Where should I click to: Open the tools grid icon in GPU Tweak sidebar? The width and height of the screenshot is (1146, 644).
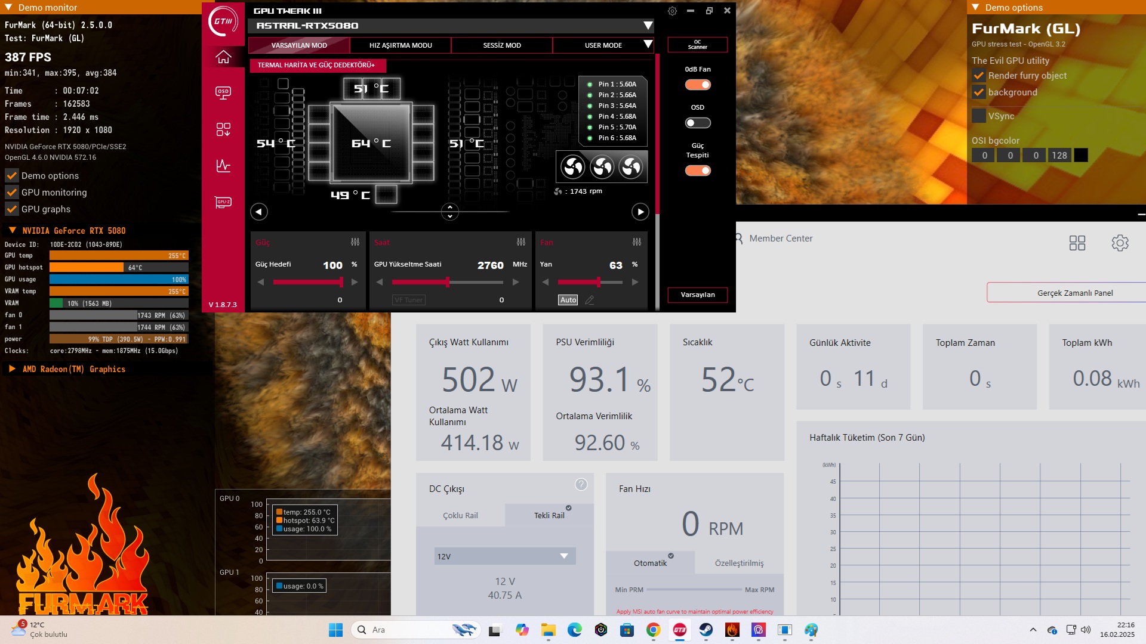pos(223,129)
